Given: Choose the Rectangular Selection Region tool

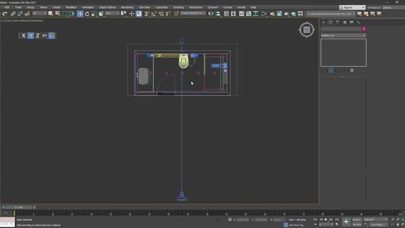Looking at the screenshot, I should point(65,14).
